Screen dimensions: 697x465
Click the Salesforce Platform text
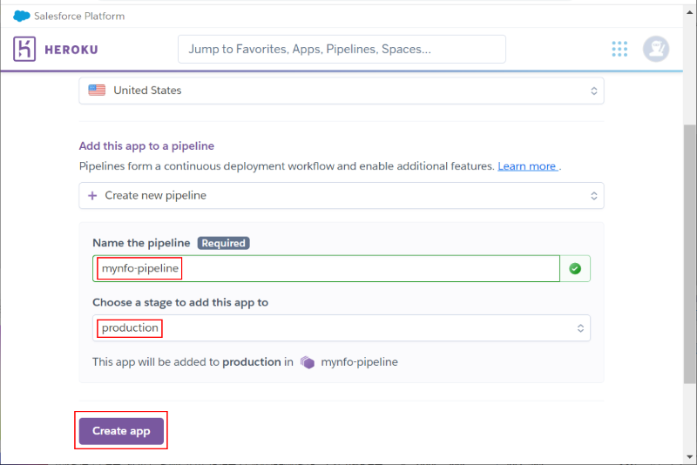(x=79, y=16)
